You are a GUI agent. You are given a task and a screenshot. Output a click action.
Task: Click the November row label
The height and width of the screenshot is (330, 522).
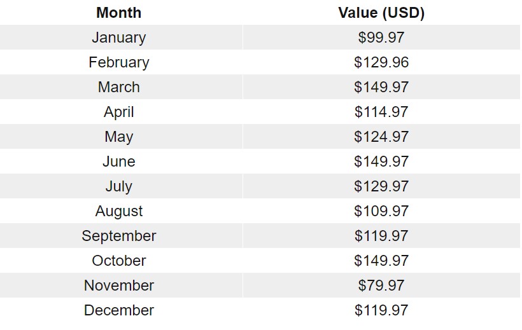click(119, 285)
